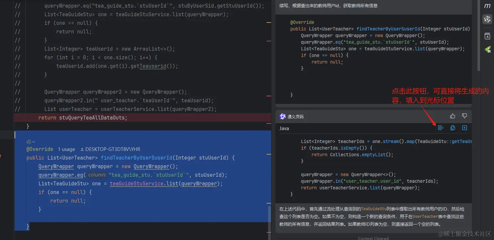494x240 pixels.
Task: Click 'QueryWrapper queryWrapper = new QueryWrapper();' in the editor
Action: pos(108,167)
